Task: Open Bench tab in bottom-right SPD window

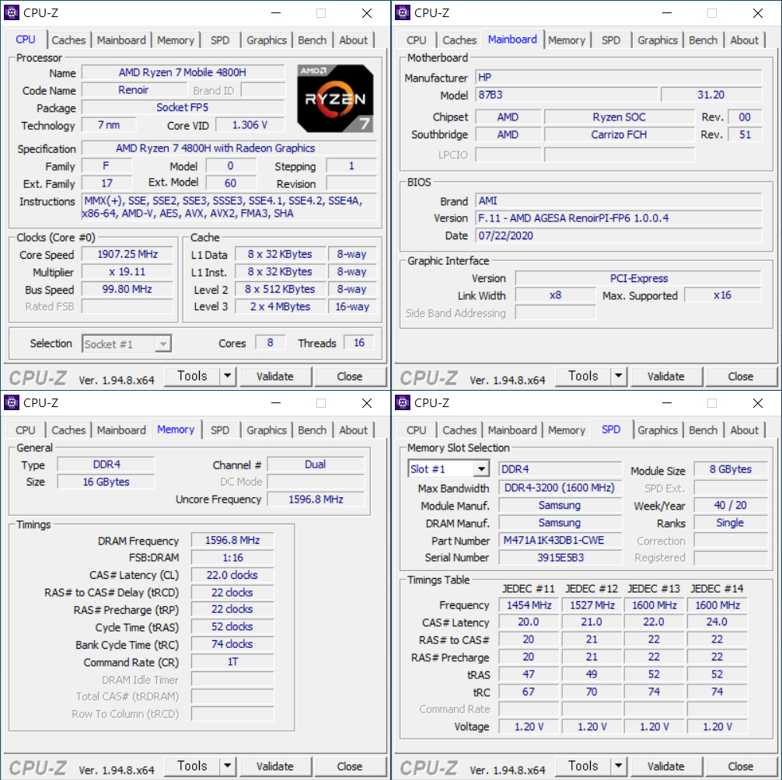Action: pyautogui.click(x=703, y=430)
